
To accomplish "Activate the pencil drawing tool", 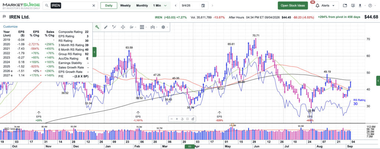I will point(106,27).
